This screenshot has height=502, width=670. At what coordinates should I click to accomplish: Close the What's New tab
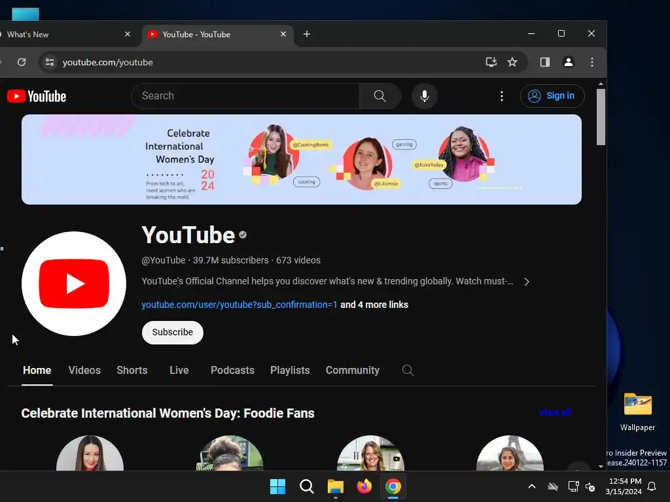pyautogui.click(x=128, y=34)
